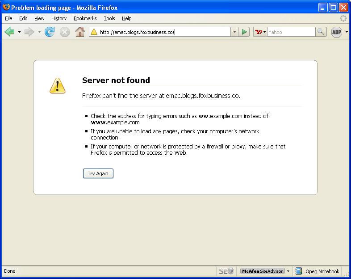Image resolution: width=351 pixels, height=279 pixels.
Task: Open the Adblock Plus ABP icon
Action: 336,32
